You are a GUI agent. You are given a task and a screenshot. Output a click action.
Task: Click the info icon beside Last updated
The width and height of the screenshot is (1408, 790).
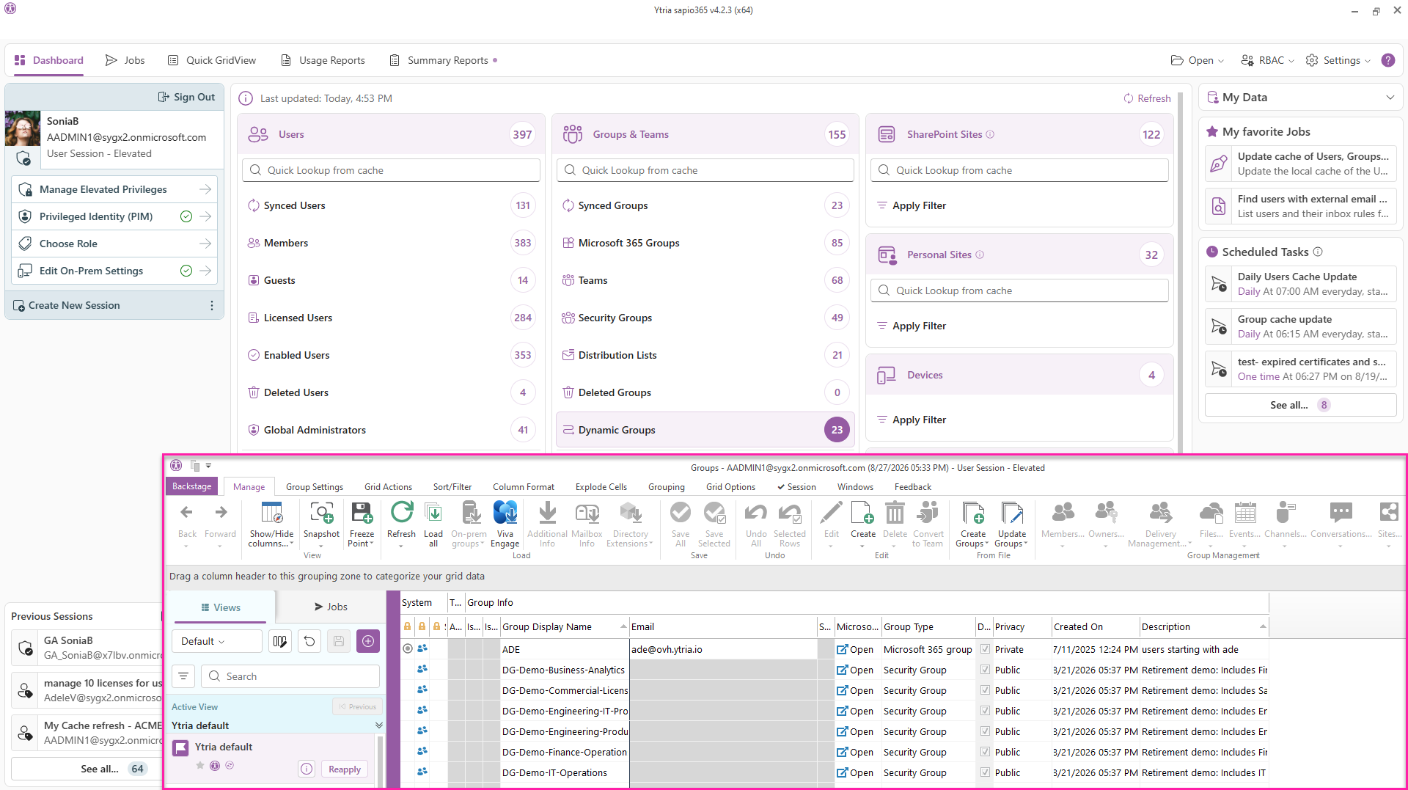246,98
